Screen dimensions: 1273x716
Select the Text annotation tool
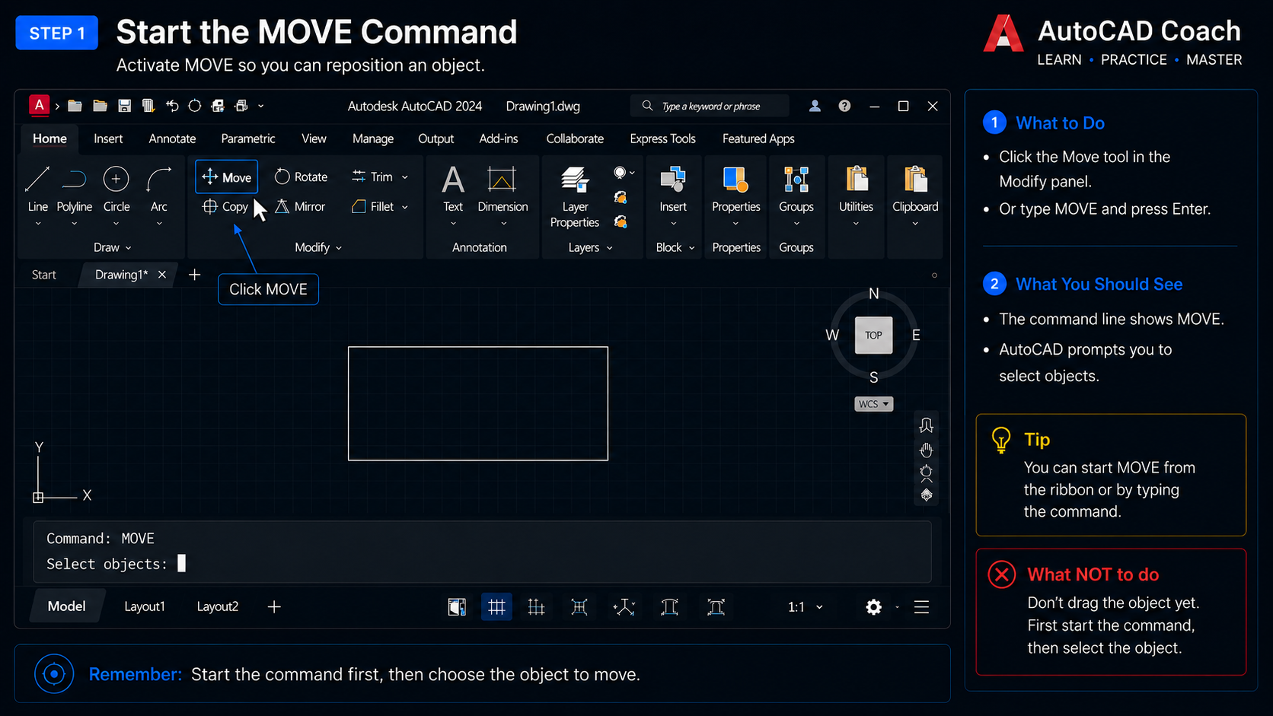(453, 189)
